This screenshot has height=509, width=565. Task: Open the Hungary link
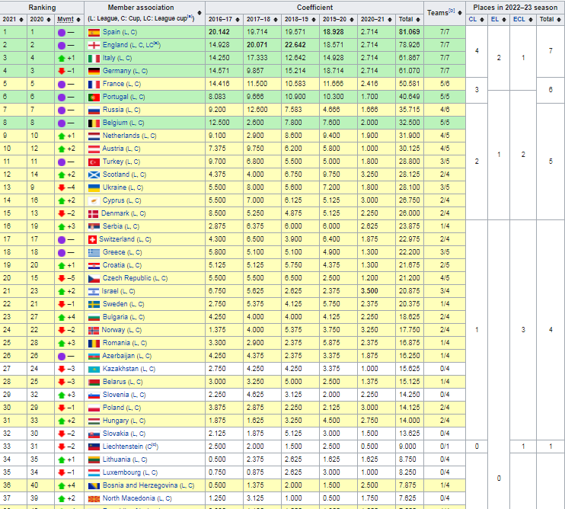(116, 421)
